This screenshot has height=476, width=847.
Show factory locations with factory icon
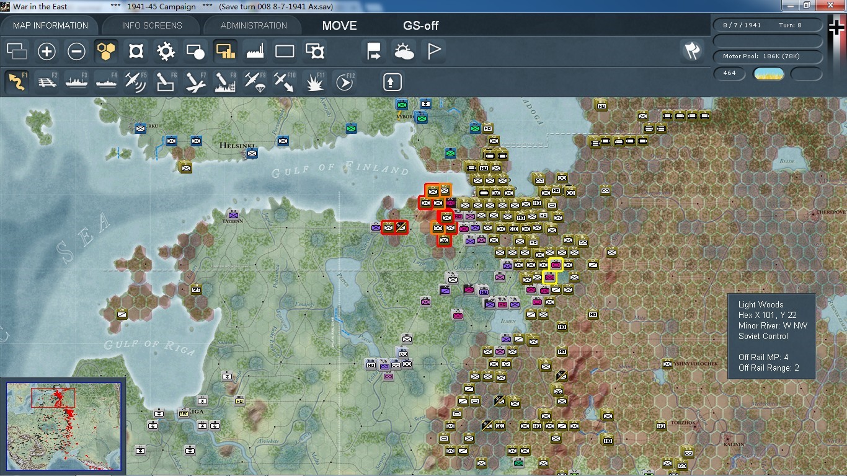[x=255, y=51]
